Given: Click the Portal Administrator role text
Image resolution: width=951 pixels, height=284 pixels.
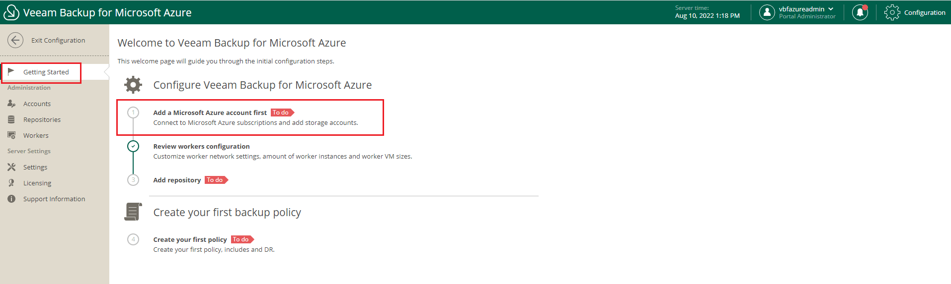Looking at the screenshot, I should pos(807,16).
